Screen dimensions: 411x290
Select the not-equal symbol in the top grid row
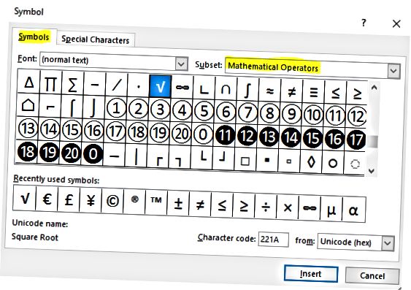292,91
